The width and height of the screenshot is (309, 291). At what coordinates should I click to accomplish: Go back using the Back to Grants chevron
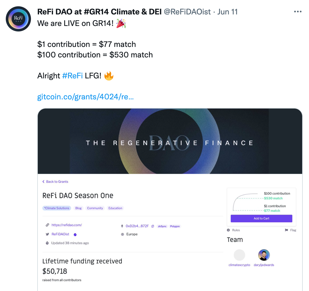click(x=44, y=182)
